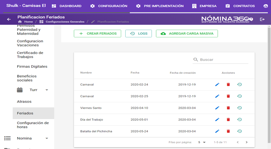The image size is (271, 149).
Task: Click the Agregar Carga Masiva button
Action: coord(187,34)
